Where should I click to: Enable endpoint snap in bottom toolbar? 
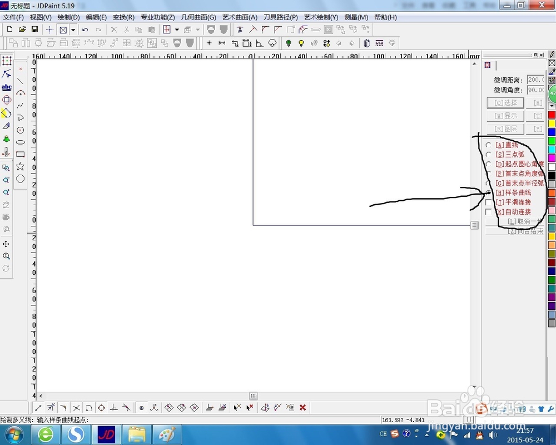point(38,408)
